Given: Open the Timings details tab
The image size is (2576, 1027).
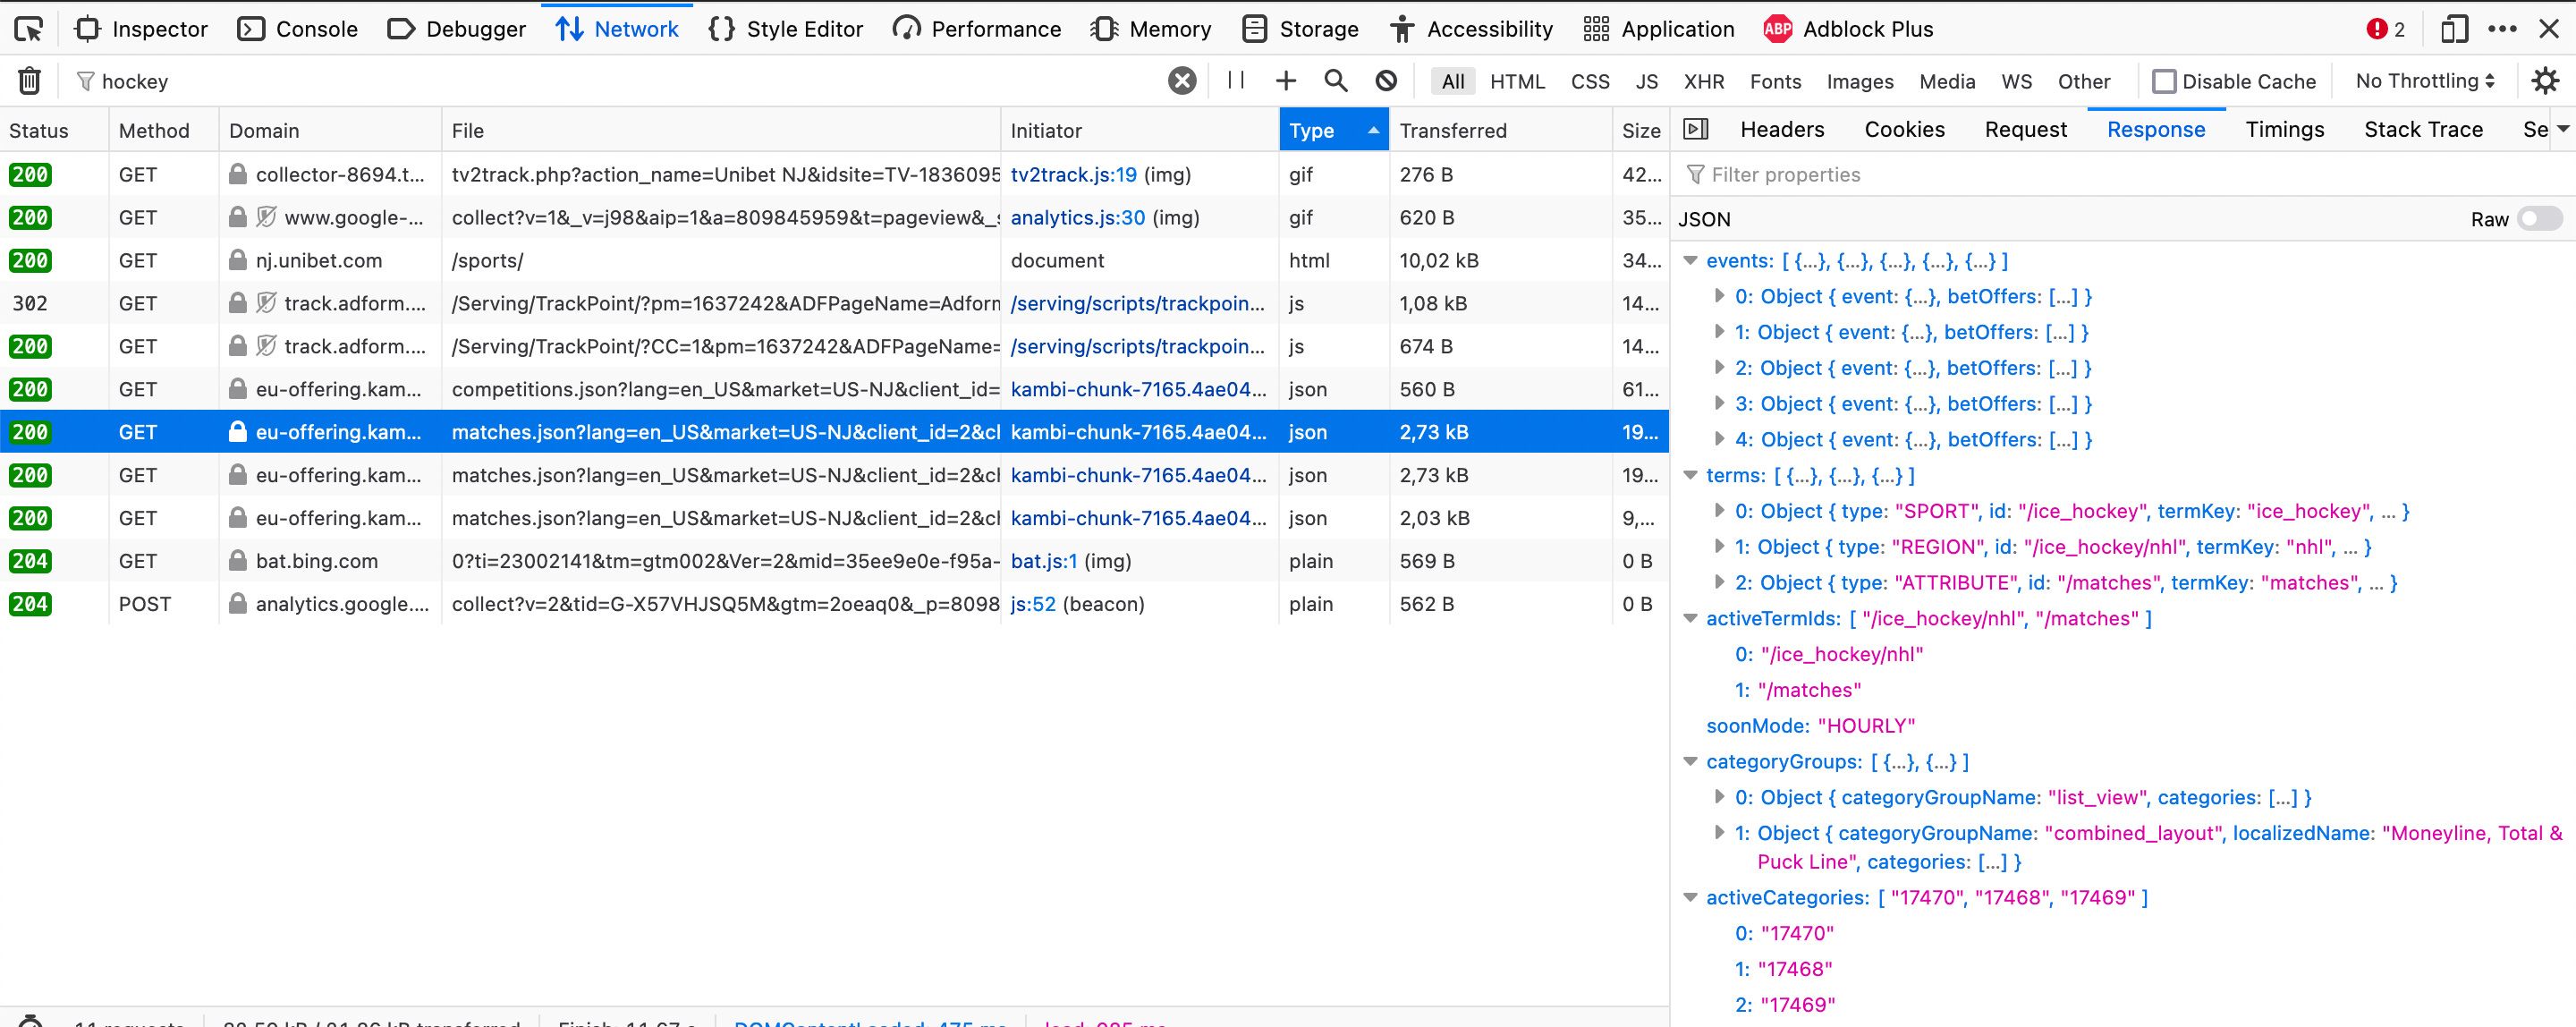Looking at the screenshot, I should 2284,129.
